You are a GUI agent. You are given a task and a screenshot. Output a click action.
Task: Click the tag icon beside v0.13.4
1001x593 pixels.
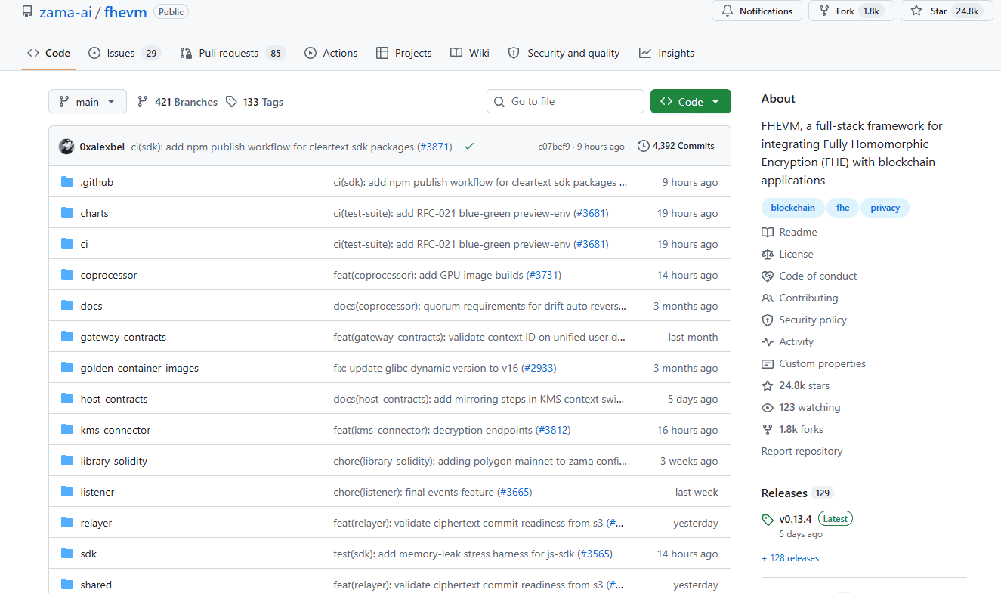[768, 520]
